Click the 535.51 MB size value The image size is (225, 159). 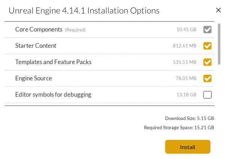click(184, 62)
